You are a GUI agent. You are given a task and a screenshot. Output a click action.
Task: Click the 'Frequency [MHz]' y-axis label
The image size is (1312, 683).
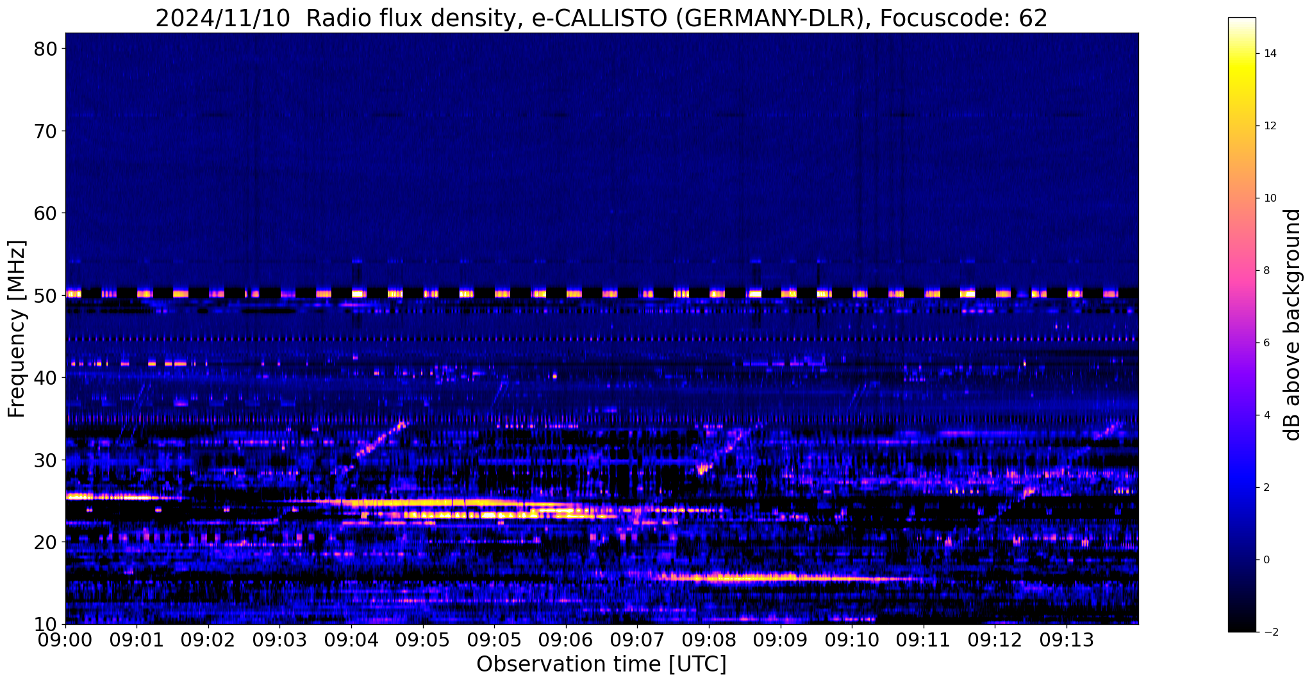pos(17,328)
